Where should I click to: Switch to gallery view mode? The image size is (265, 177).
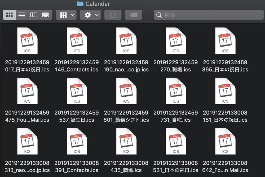(x=46, y=15)
